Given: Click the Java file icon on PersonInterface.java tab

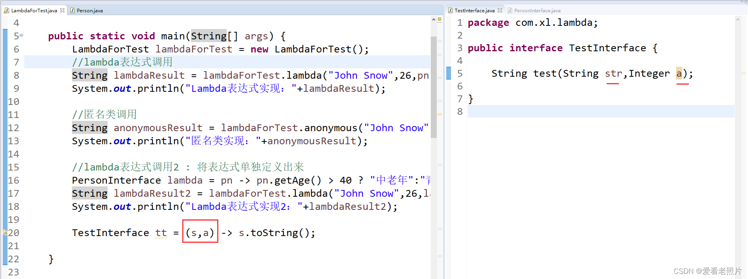Looking at the screenshot, I should 510,11.
